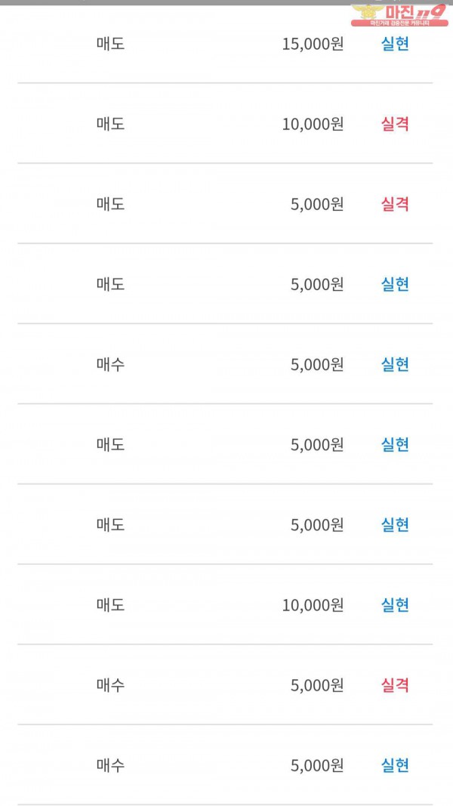Open 실격 status next to 10,000원
Image resolution: width=453 pixels, height=806 pixels.
tap(395, 124)
